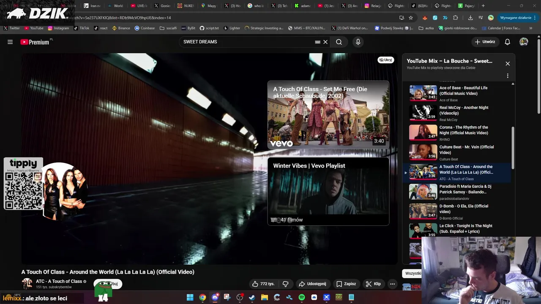Switch to NUKE browser tab
The width and height of the screenshot is (541, 304).
(x=185, y=6)
